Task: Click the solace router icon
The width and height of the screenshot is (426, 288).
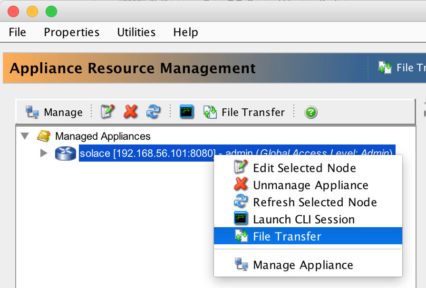Action: click(66, 153)
